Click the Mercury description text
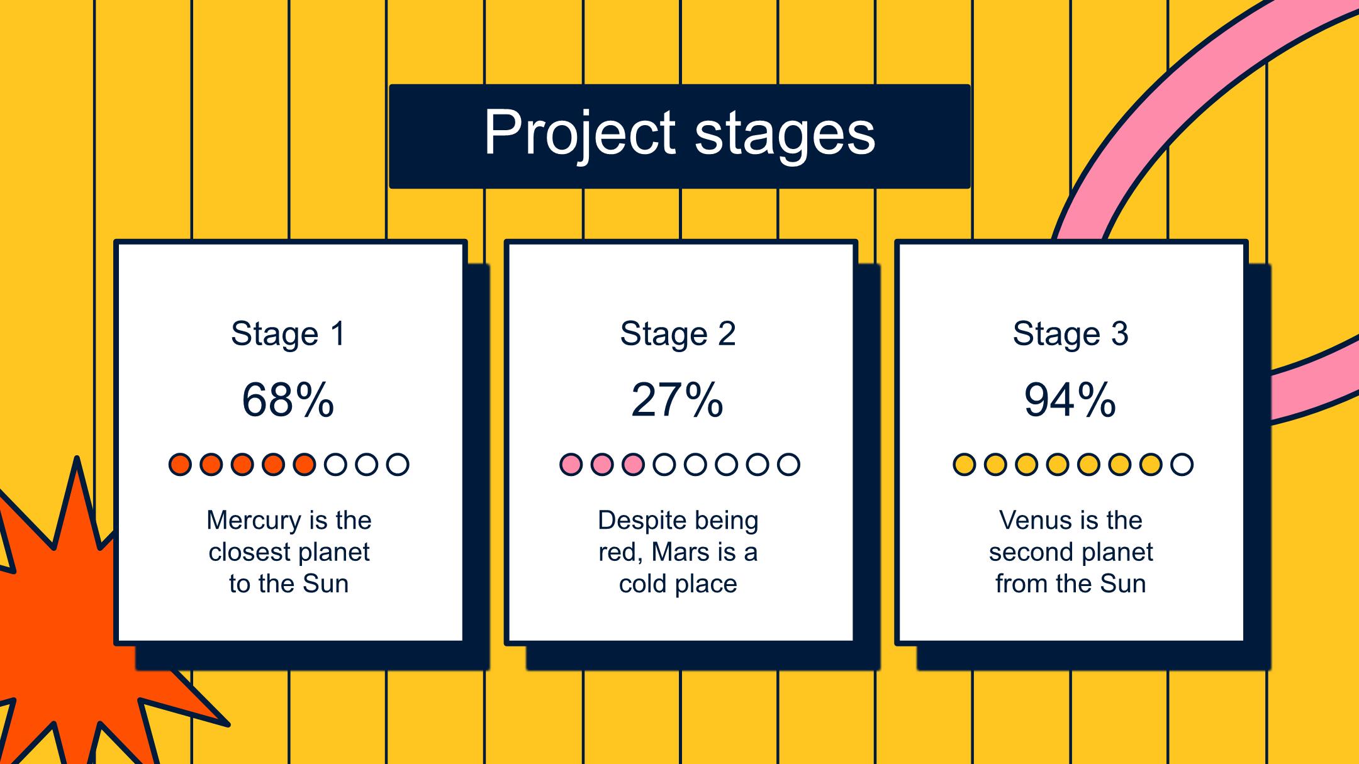The width and height of the screenshot is (1359, 764). (x=289, y=552)
